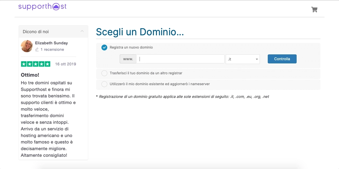Click the Scegli un Dominio heading
The height and width of the screenshot is (169, 339).
click(x=140, y=32)
